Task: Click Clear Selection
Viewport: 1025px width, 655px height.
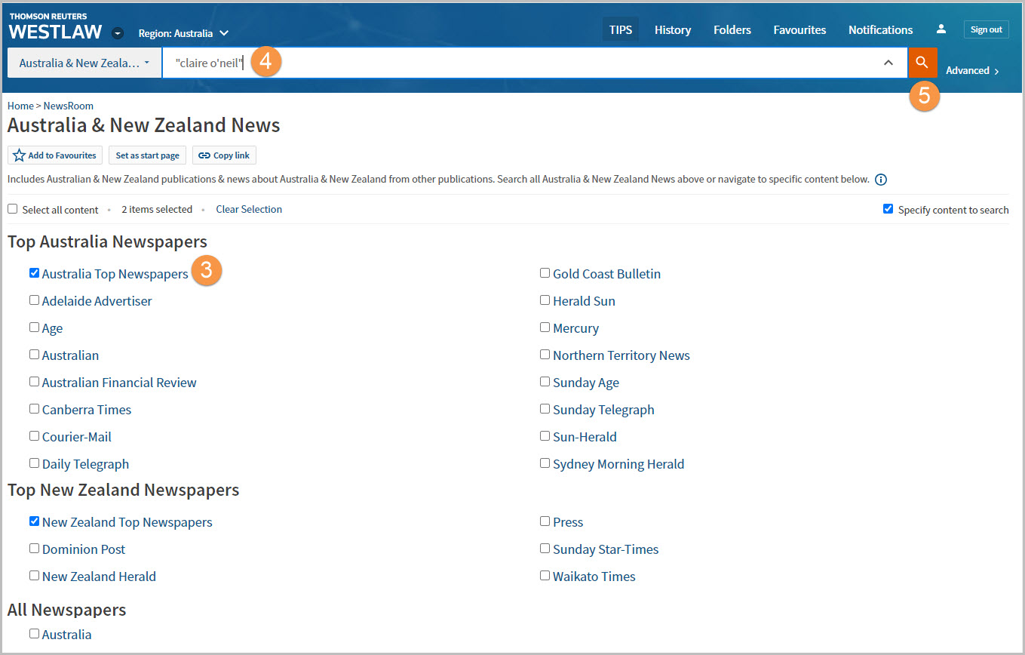Action: click(x=249, y=209)
